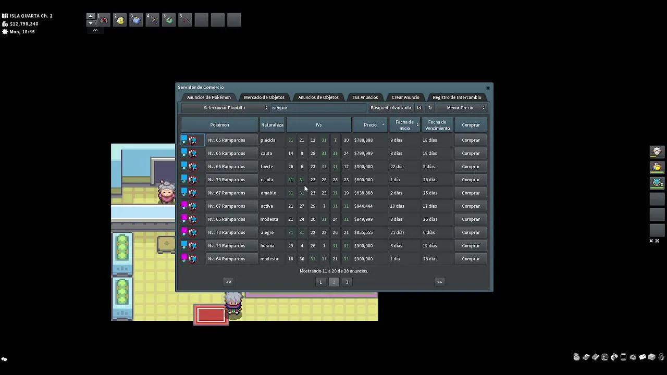Go to previous page with << button
Screen dimensions: 667x375
(x=228, y=282)
